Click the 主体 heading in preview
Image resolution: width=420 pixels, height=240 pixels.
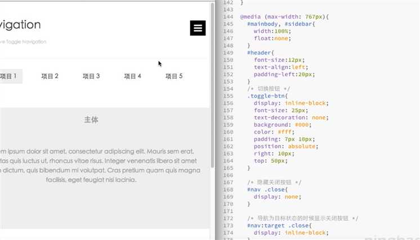click(x=91, y=120)
